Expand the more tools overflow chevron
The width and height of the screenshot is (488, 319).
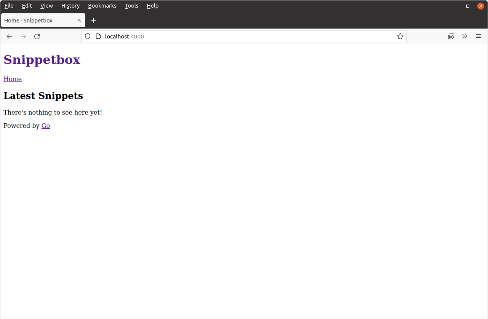465,37
